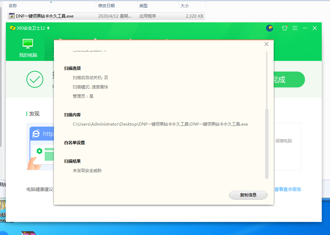
Task: Click the 应用程序 file type cell
Action: coord(148,16)
